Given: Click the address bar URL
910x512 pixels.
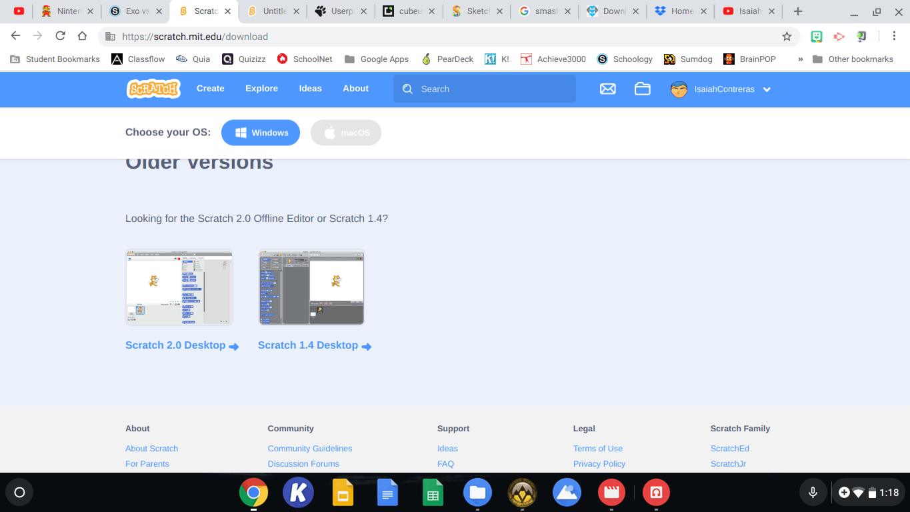Looking at the screenshot, I should 195,37.
